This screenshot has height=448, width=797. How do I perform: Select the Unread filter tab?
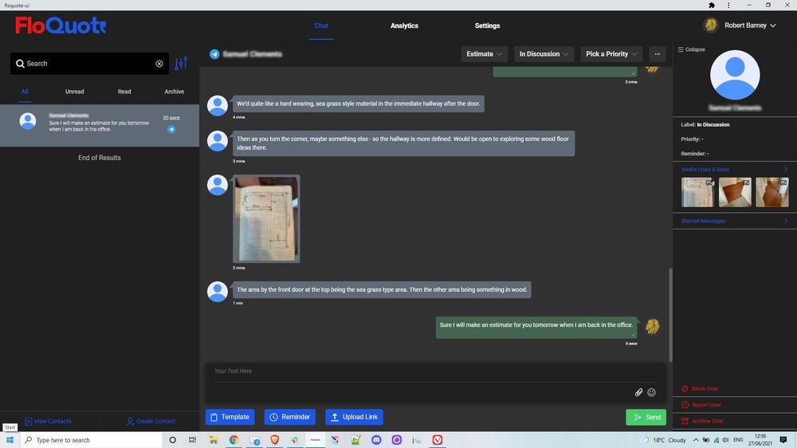75,92
